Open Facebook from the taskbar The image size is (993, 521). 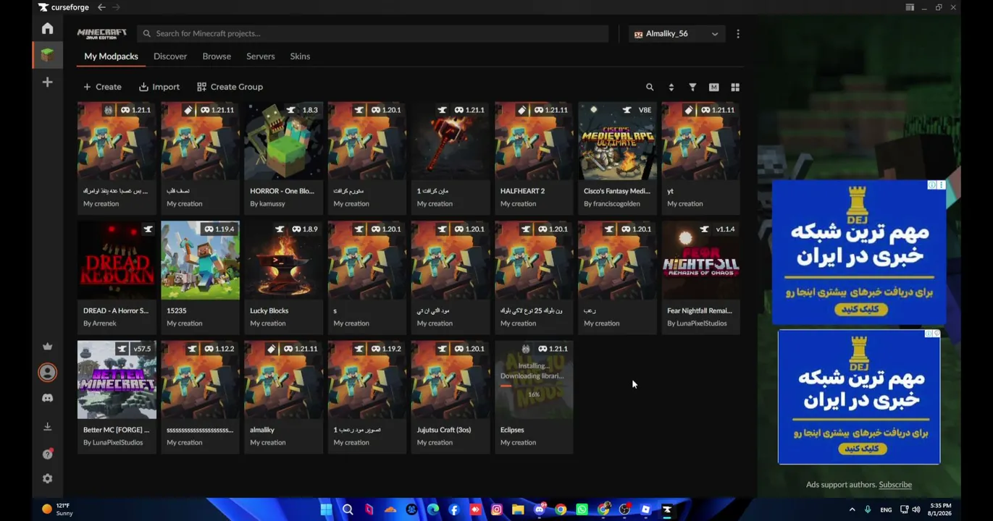(x=454, y=509)
